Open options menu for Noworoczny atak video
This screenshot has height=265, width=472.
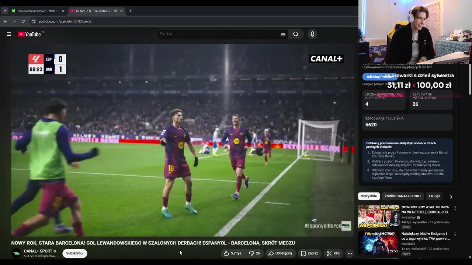(455, 208)
